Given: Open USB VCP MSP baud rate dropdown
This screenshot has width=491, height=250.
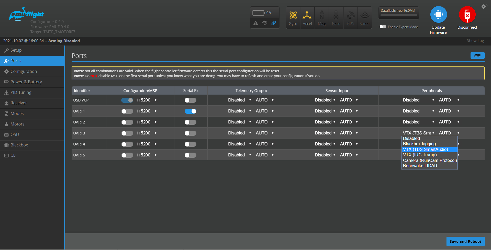Looking at the screenshot, I should point(147,100).
